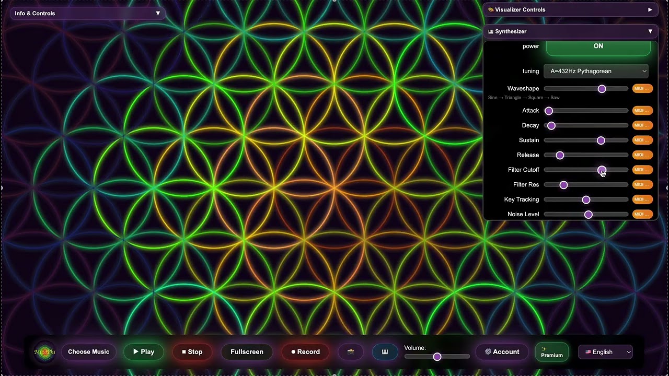Viewport: 669px width, 376px height.
Task: Click MIDI button for Key Tracking
Action: pyautogui.click(x=642, y=199)
